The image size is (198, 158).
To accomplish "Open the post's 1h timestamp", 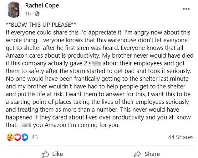I will pos(28,14).
